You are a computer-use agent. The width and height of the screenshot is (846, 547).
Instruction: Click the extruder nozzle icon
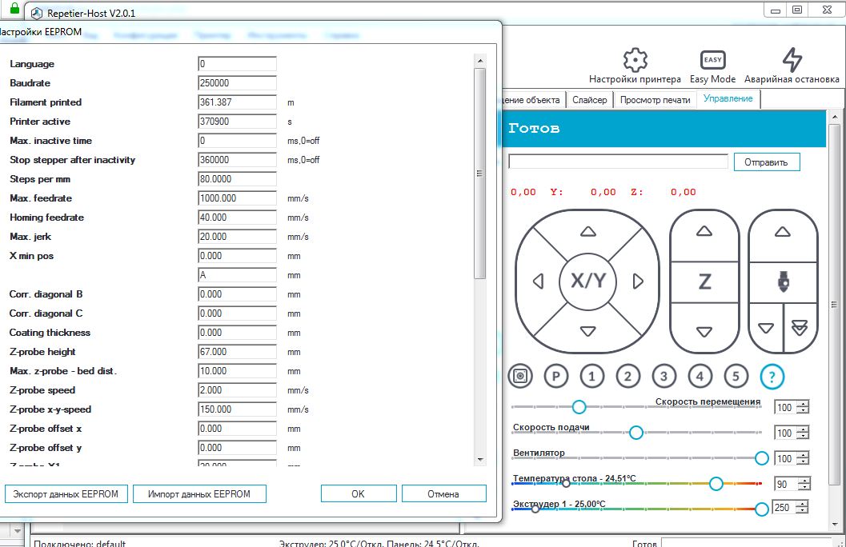point(783,281)
